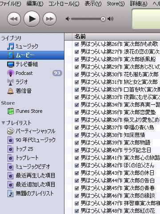
Task: Select the ムービー film icon in library
Action: click(x=11, y=55)
